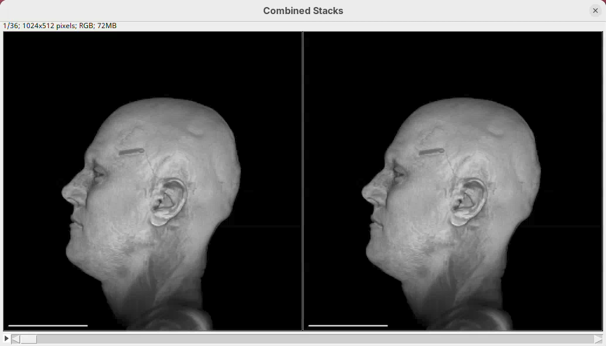Click the ear in right image
The width and height of the screenshot is (606, 346).
click(468, 202)
